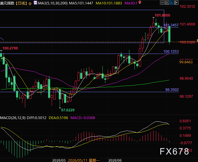
Task: Click the orange arrow marker at 100.6326
Action: (197, 41)
